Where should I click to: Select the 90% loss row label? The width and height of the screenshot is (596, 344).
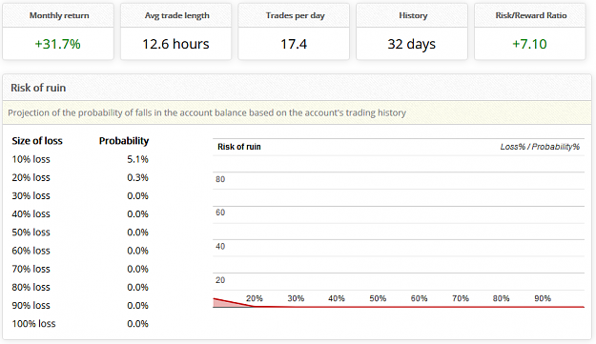click(31, 305)
